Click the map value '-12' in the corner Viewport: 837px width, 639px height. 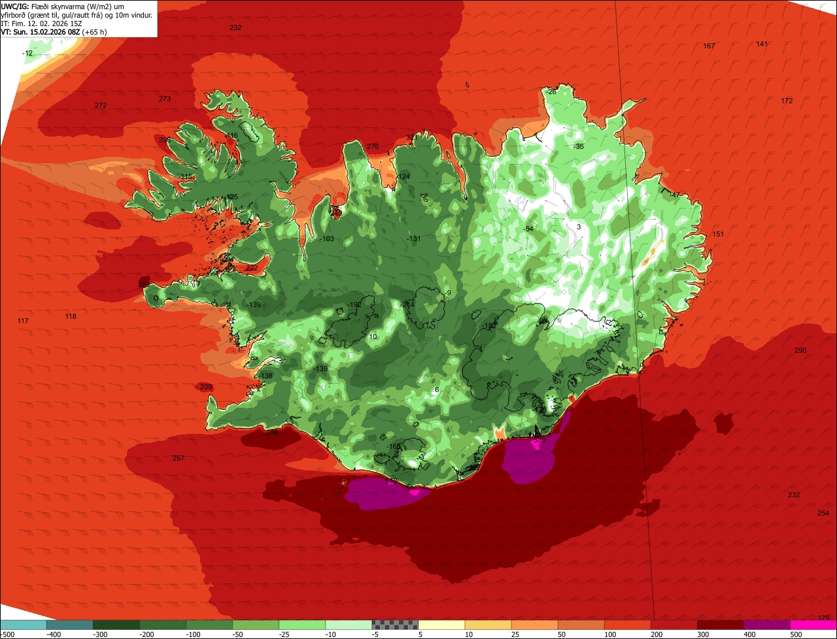coord(27,54)
